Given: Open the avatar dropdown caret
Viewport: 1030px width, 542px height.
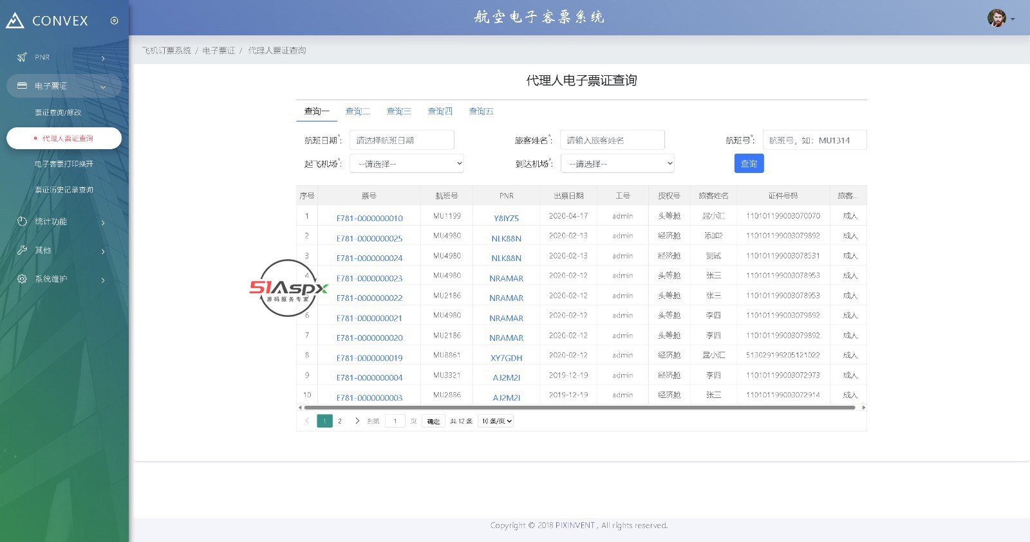Looking at the screenshot, I should [x=1013, y=19].
